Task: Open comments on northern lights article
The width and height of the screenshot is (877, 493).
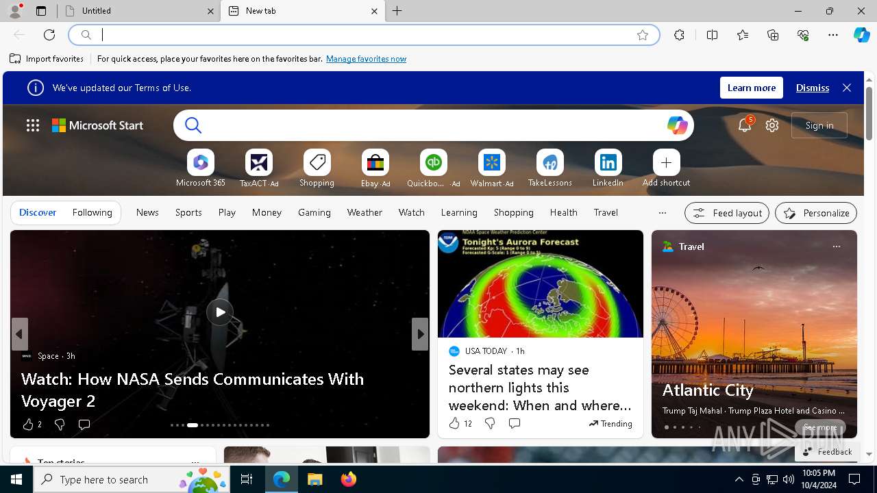Action: (515, 424)
